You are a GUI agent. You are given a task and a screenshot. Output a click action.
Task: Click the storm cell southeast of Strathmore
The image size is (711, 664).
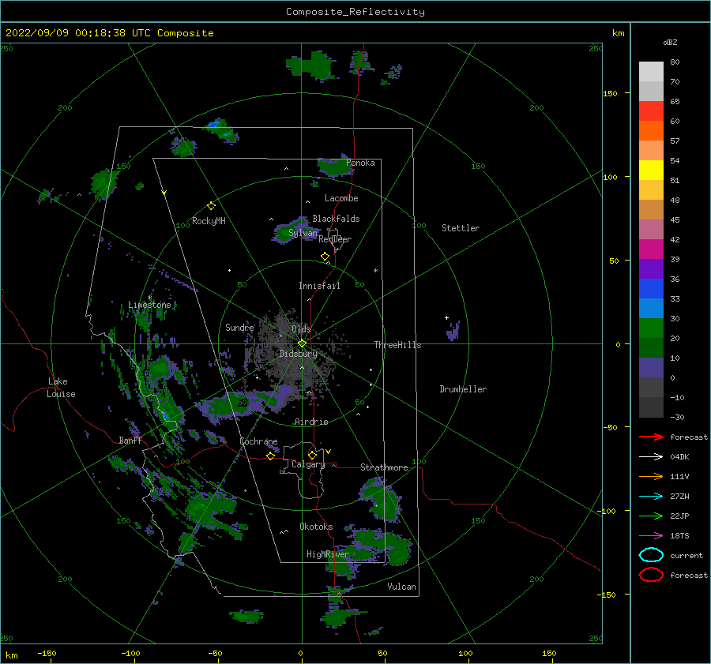[381, 500]
